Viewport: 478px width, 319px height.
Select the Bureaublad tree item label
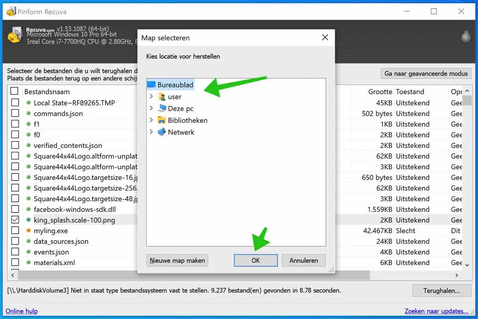click(x=175, y=85)
